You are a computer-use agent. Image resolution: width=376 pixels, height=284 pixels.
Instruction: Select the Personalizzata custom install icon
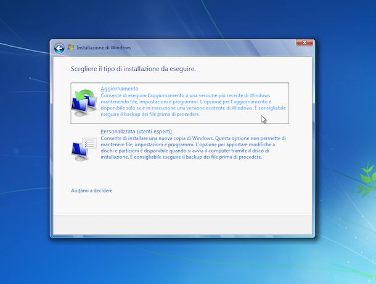coord(84,149)
